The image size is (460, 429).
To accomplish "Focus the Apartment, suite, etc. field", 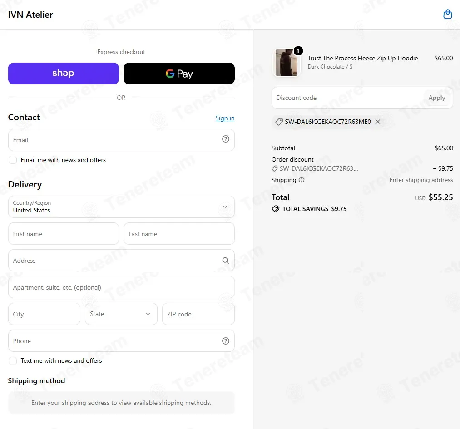I will coord(121,287).
